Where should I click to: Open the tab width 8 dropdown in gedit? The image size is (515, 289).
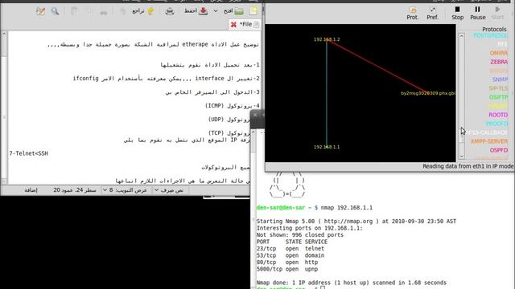[125, 190]
